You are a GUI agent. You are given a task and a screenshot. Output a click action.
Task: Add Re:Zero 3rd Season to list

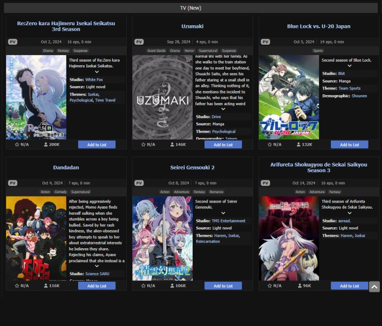[97, 145]
